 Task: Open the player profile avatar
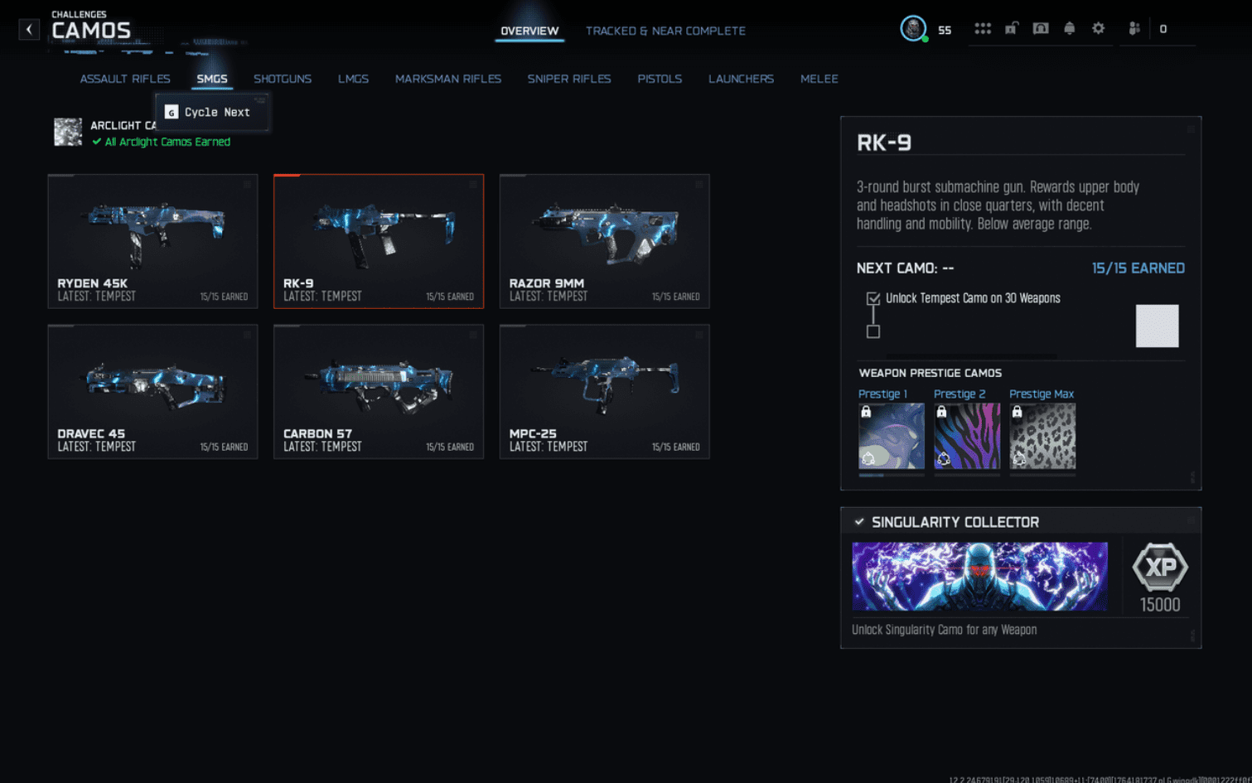[912, 28]
